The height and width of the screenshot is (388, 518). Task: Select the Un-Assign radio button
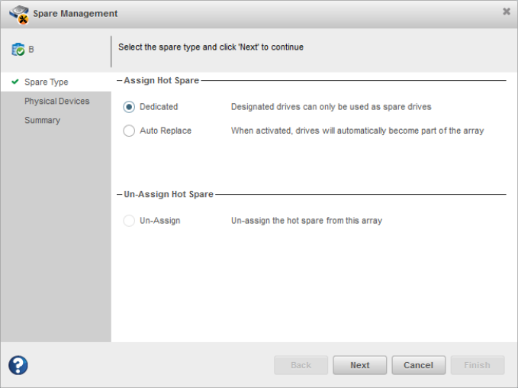coord(129,221)
